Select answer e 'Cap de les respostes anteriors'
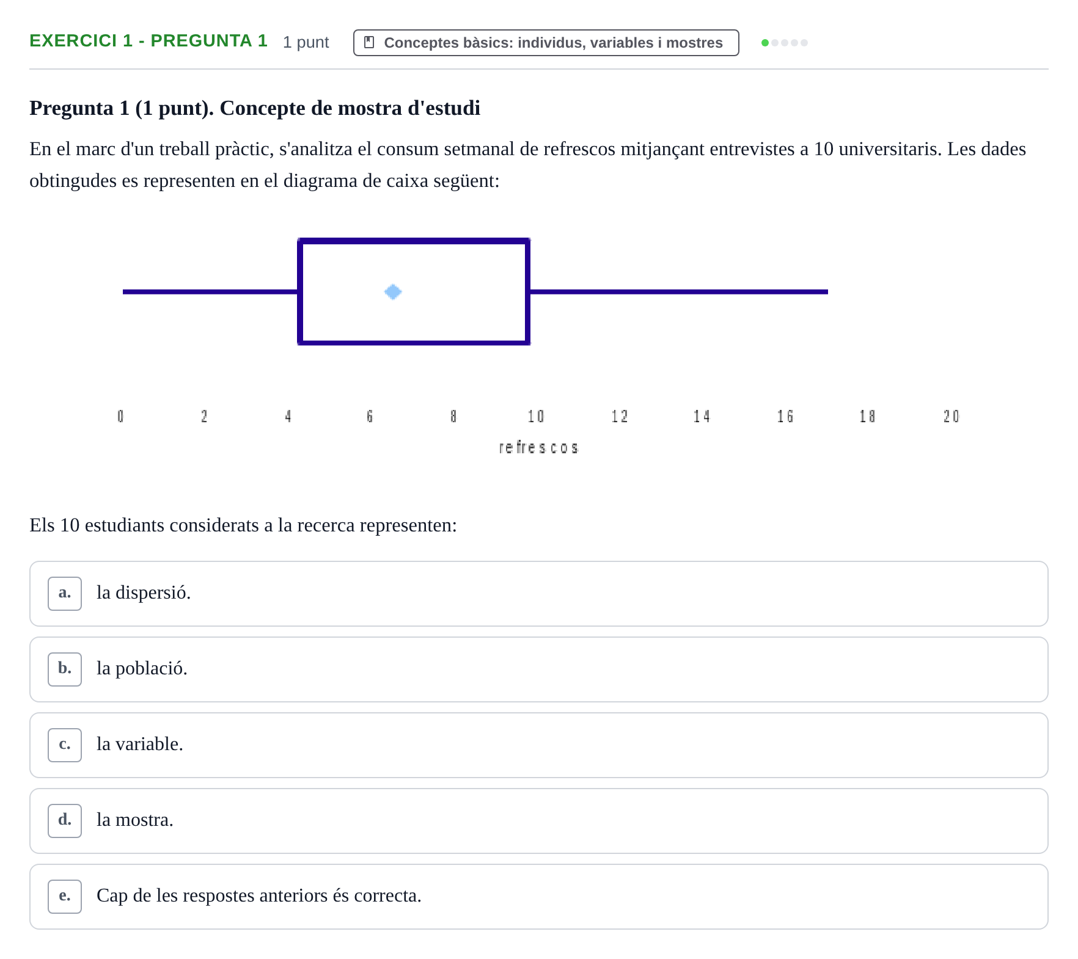Image resolution: width=1078 pixels, height=959 pixels. coord(538,897)
